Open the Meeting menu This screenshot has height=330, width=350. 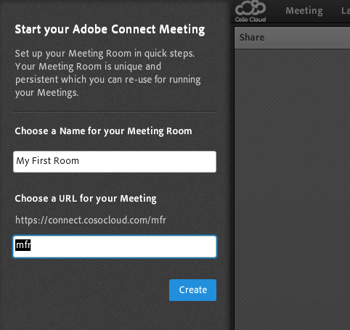(x=304, y=11)
